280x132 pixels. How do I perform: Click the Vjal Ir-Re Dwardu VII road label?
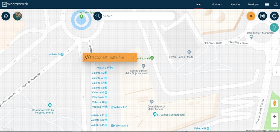(31, 80)
